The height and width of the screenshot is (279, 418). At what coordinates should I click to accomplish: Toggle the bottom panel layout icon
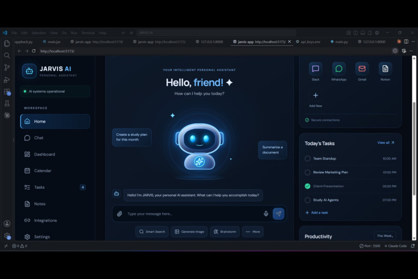363,33
